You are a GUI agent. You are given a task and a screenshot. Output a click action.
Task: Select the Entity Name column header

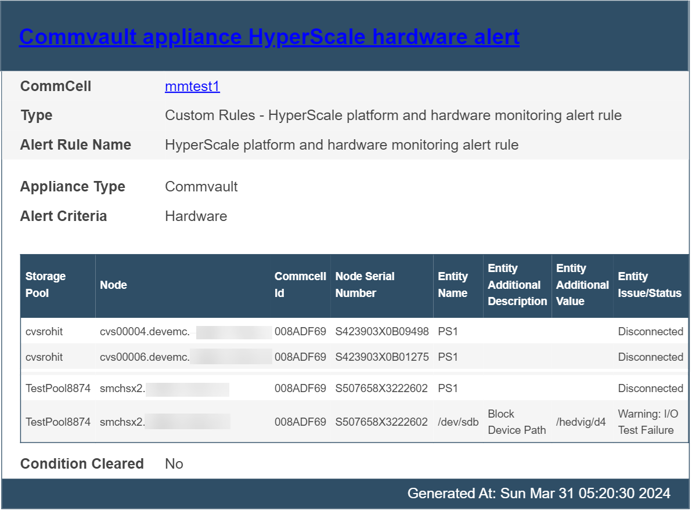[x=452, y=285]
